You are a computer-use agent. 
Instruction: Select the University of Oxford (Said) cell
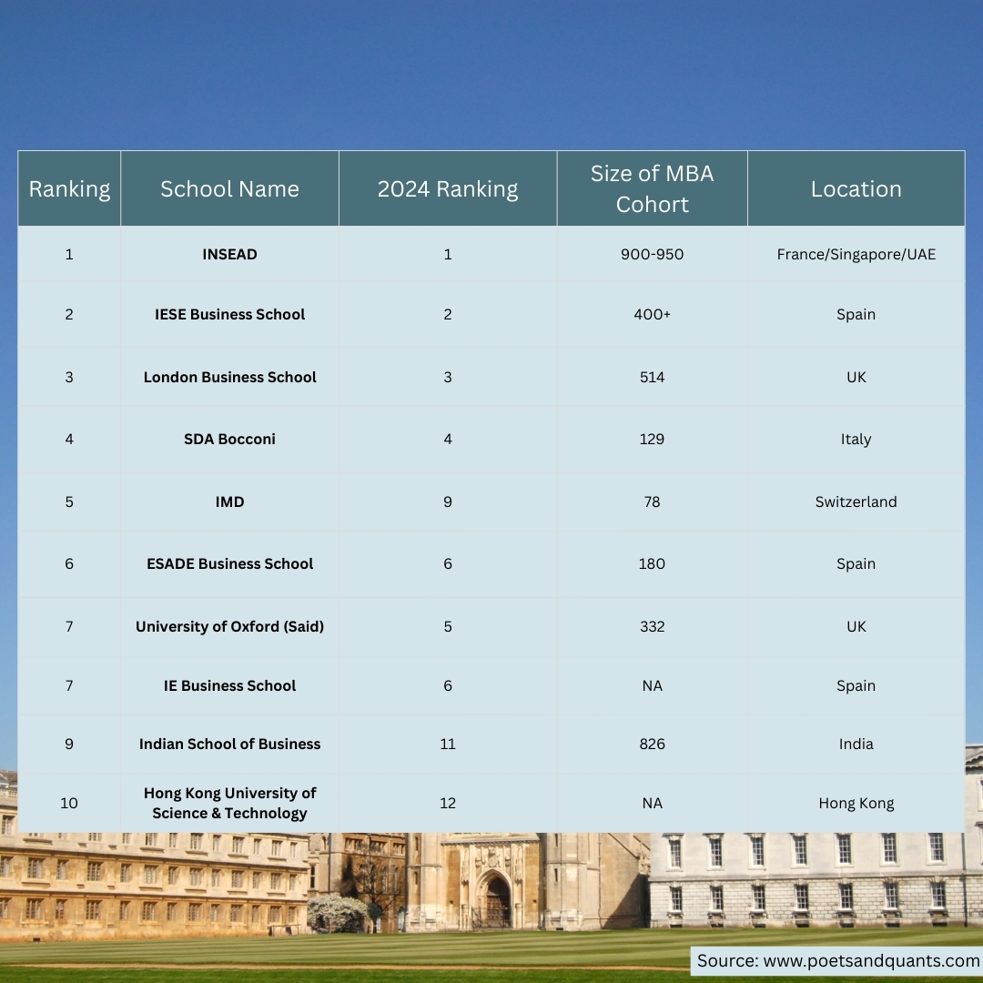tap(229, 627)
